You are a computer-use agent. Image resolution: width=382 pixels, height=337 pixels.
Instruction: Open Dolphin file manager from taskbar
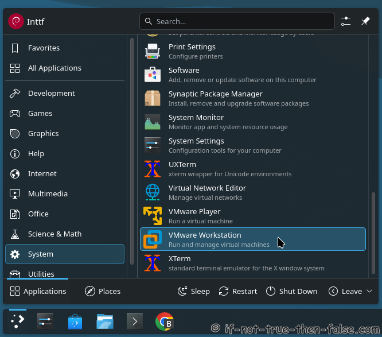[x=105, y=321]
